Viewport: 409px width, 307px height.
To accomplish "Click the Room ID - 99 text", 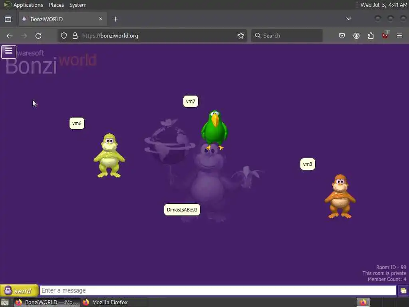I will coord(391,267).
